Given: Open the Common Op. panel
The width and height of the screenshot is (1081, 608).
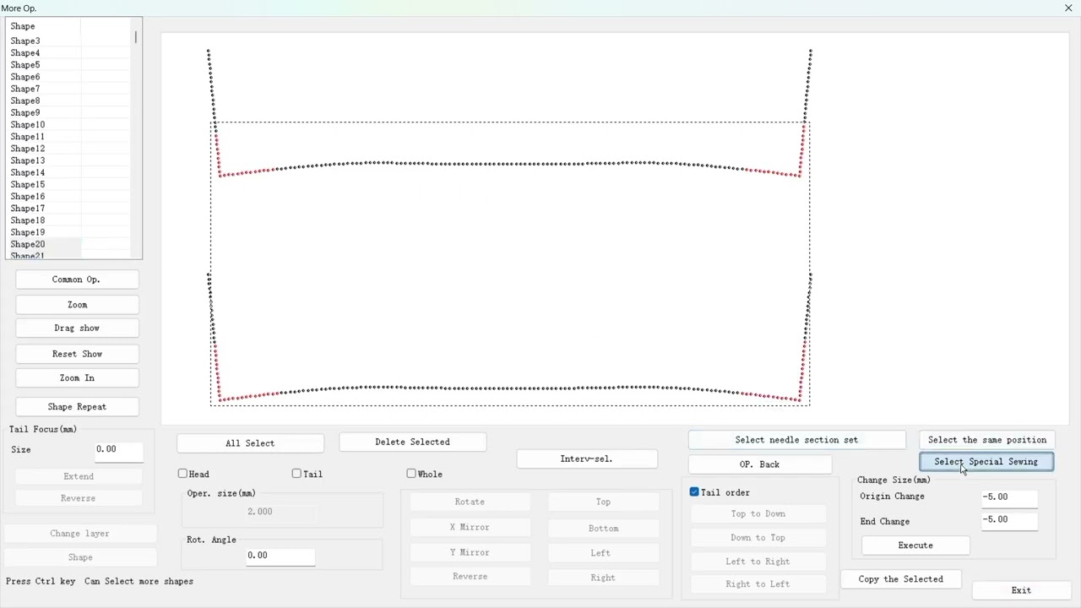Looking at the screenshot, I should [77, 280].
